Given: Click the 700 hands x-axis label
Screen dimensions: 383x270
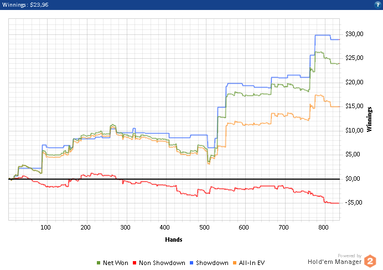Looking at the screenshot, I should [x=283, y=227].
